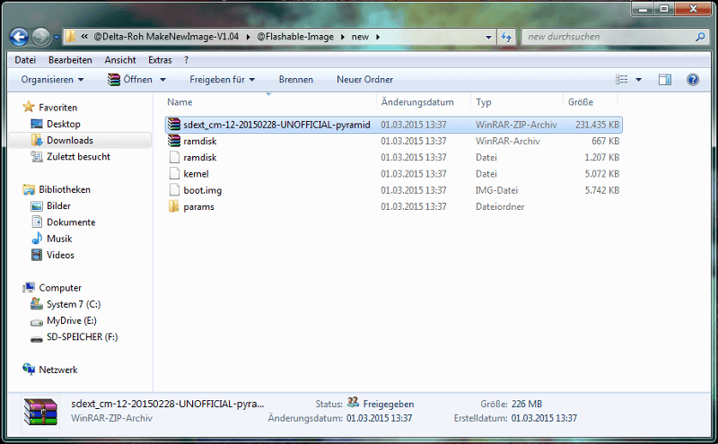Open the ? help menu

pyautogui.click(x=186, y=60)
